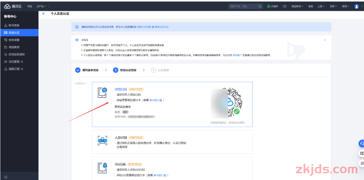The height and width of the screenshot is (180, 364).
Task: Click the blue info icon in notice banner
Action: [77, 27]
